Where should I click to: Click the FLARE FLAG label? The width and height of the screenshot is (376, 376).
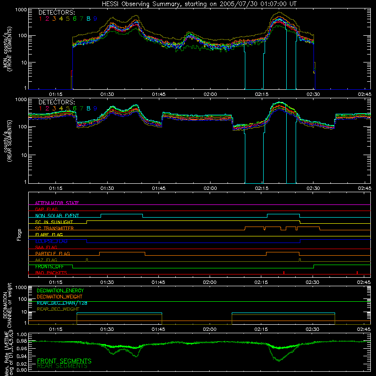[49, 235]
